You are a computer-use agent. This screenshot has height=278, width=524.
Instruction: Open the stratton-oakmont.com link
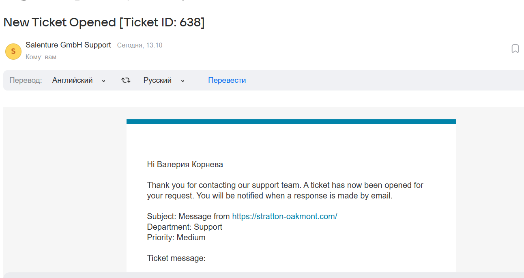coord(284,216)
